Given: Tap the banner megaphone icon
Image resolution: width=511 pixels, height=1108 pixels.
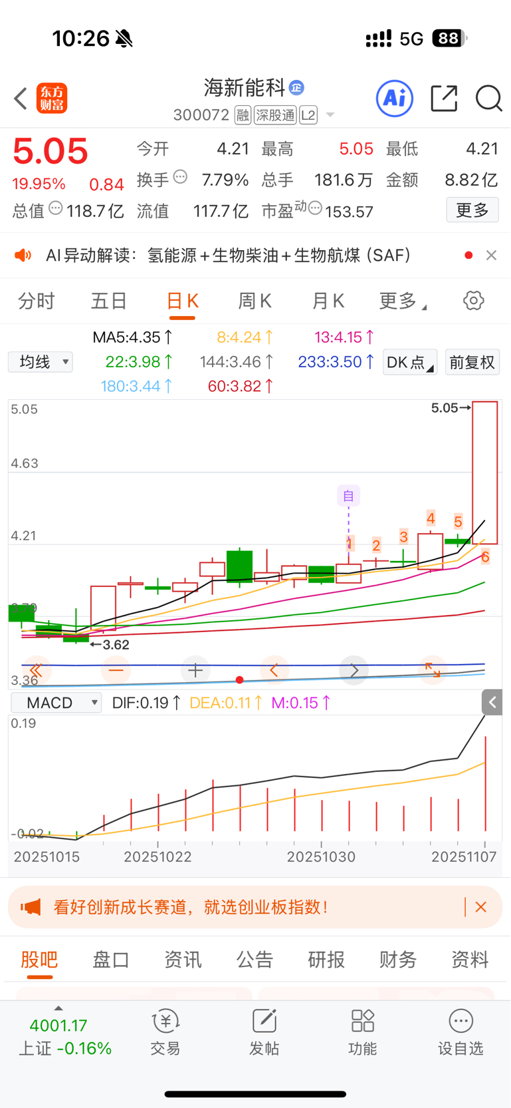Looking at the screenshot, I should (31, 907).
